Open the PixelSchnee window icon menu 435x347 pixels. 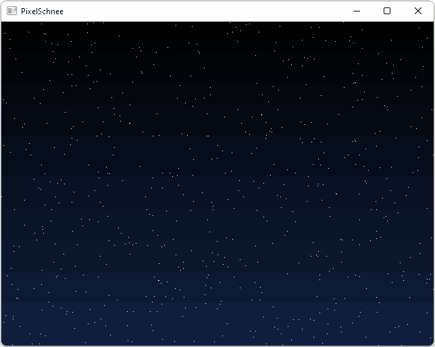coord(12,11)
